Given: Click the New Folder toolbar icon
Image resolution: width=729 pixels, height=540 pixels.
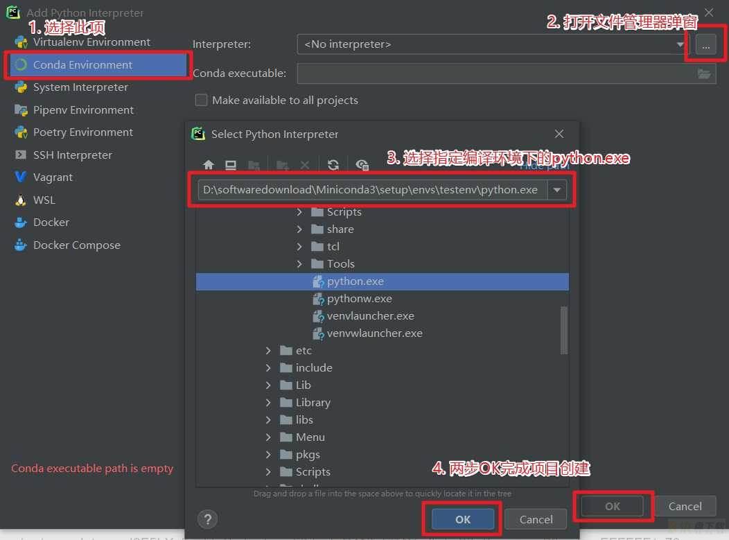Looking at the screenshot, I should 282,165.
